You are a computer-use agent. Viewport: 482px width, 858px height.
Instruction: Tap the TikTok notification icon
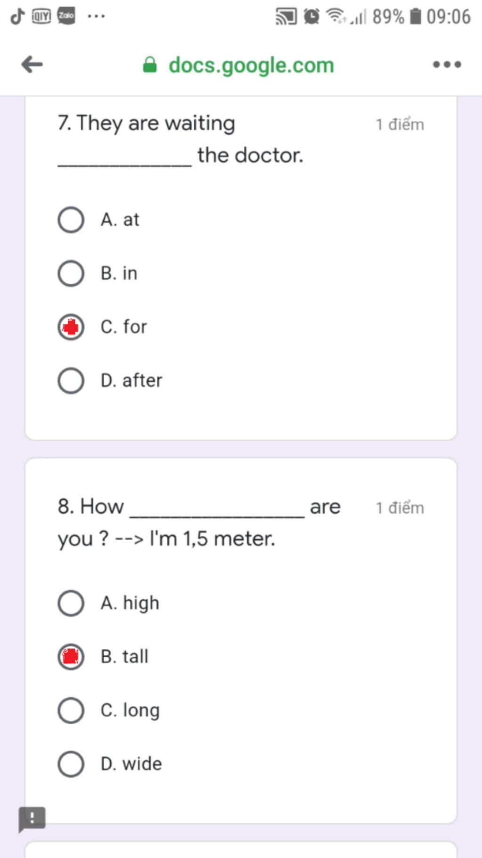pos(17,16)
